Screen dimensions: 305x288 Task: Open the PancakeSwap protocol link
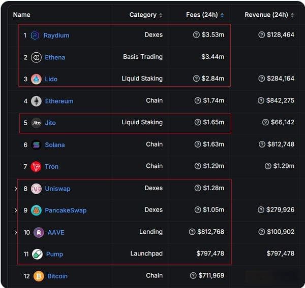[x=66, y=210]
